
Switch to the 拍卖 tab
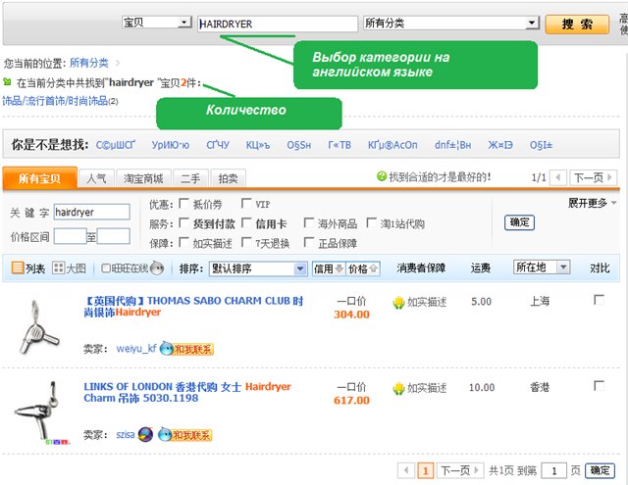pyautogui.click(x=228, y=178)
